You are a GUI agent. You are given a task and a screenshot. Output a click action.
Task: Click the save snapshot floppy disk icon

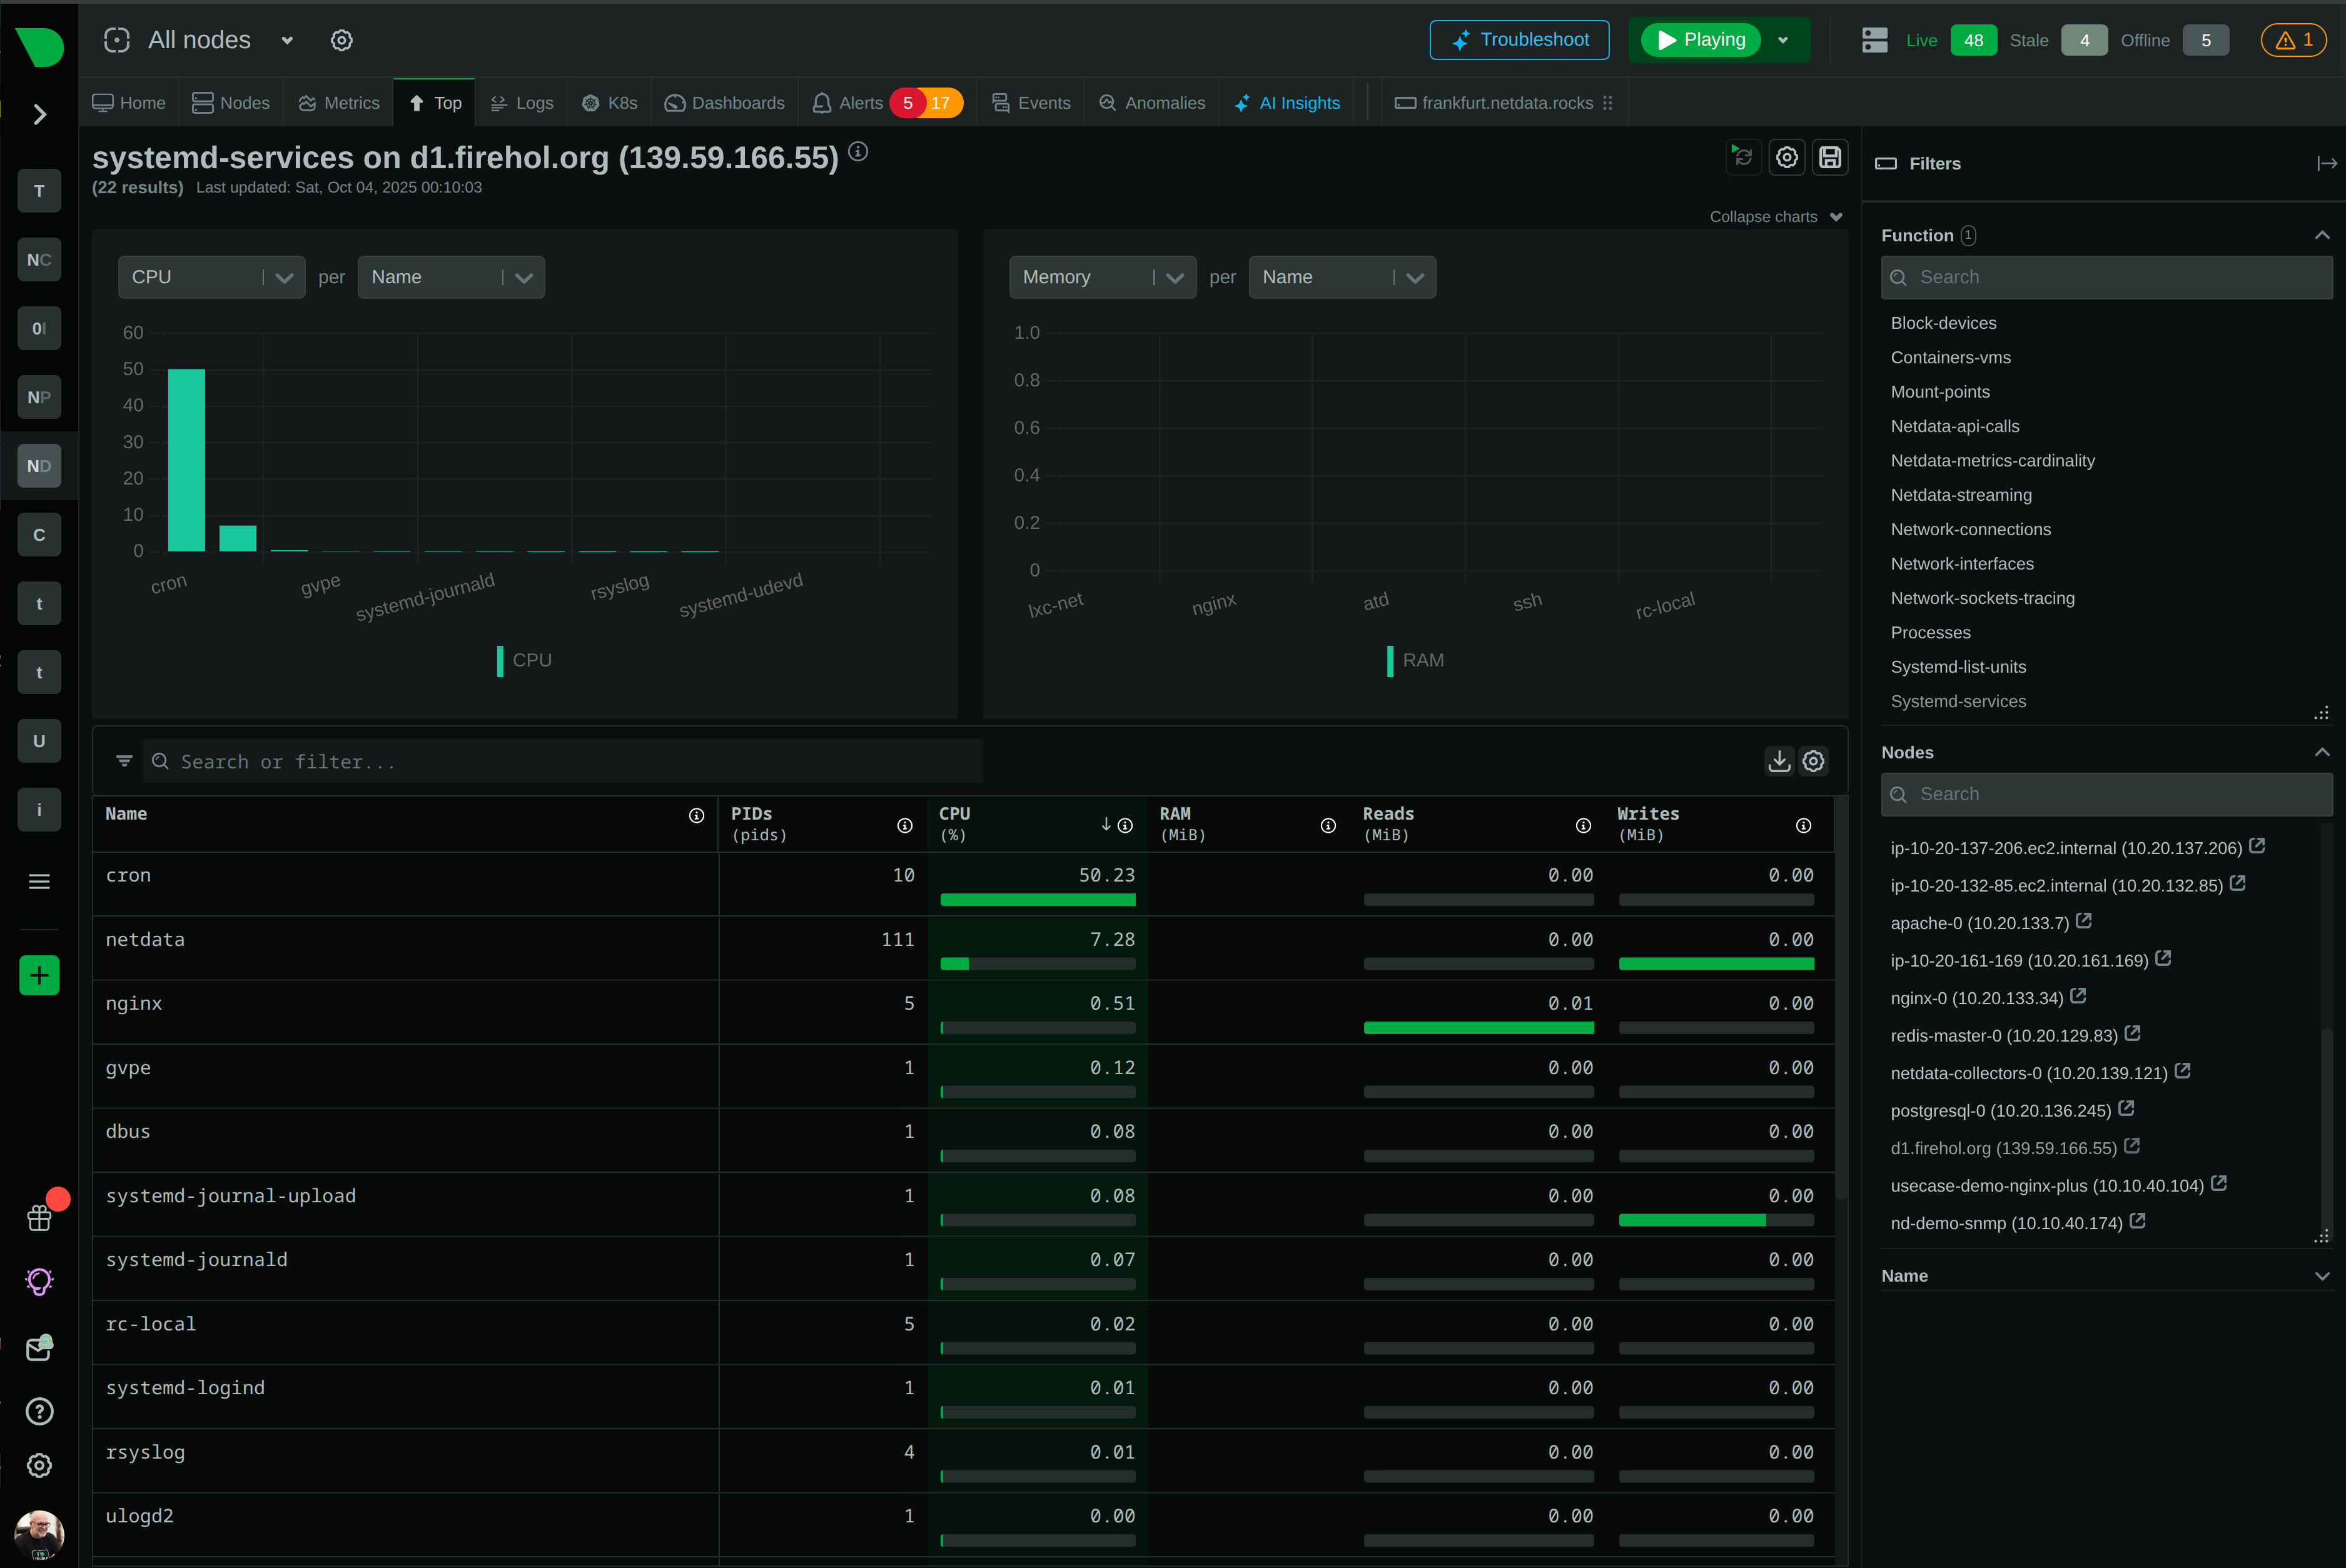click(1830, 157)
